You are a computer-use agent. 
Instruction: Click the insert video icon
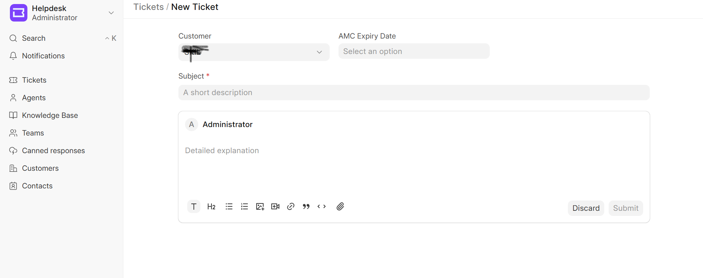tap(275, 206)
